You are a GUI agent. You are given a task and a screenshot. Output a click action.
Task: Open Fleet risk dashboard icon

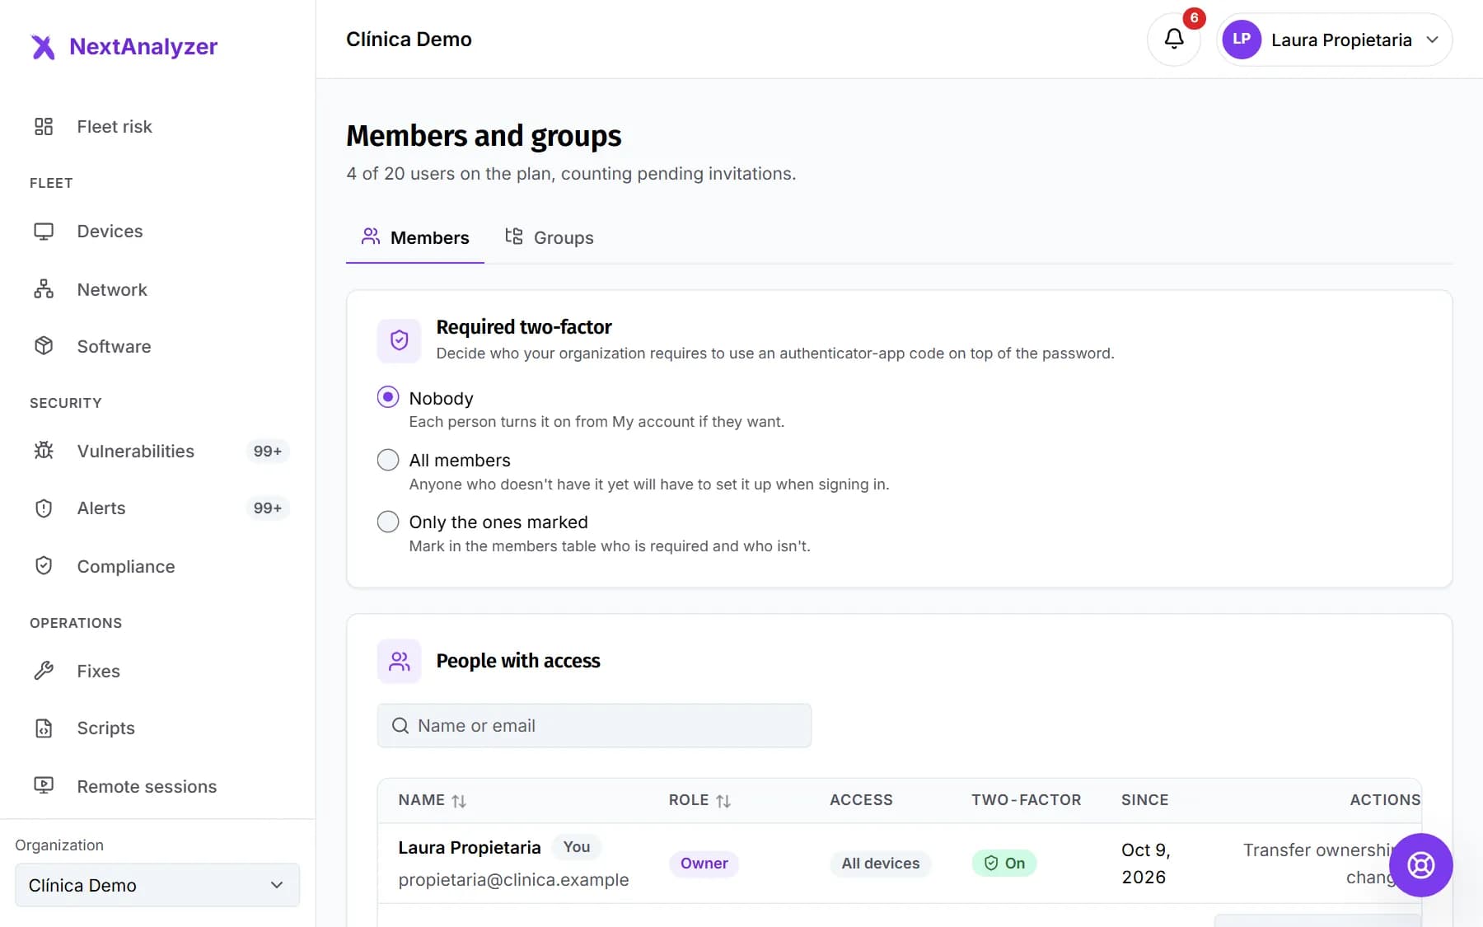(x=44, y=126)
